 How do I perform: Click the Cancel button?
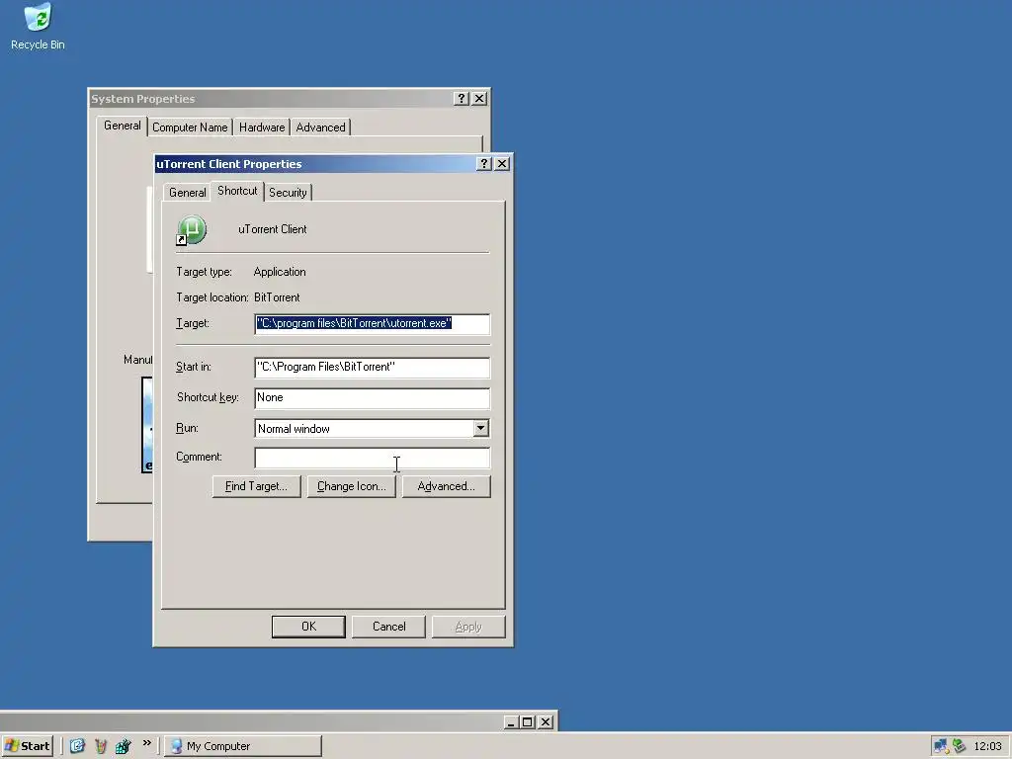tap(388, 627)
